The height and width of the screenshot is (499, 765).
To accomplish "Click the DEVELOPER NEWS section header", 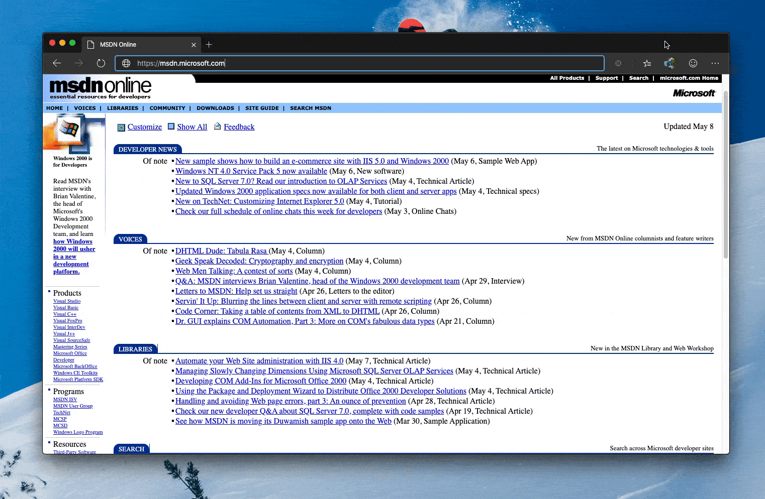I will 148,149.
